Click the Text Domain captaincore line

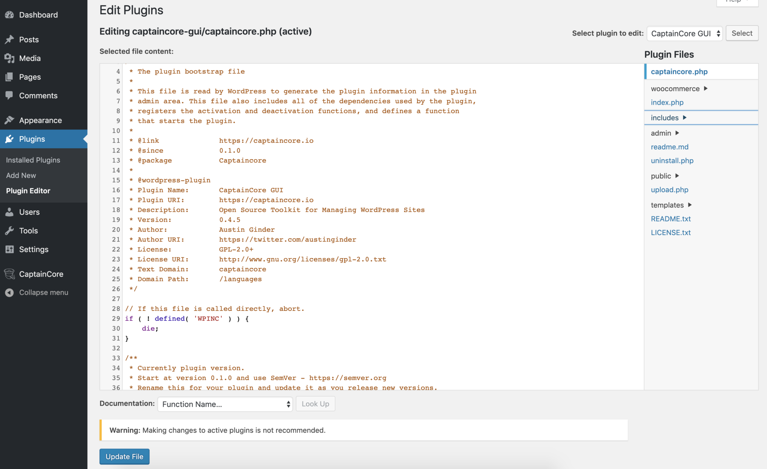(x=198, y=269)
